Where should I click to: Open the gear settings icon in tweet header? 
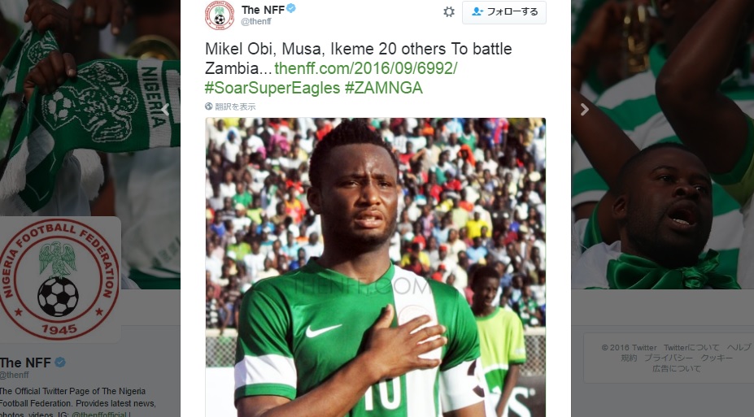(x=449, y=12)
